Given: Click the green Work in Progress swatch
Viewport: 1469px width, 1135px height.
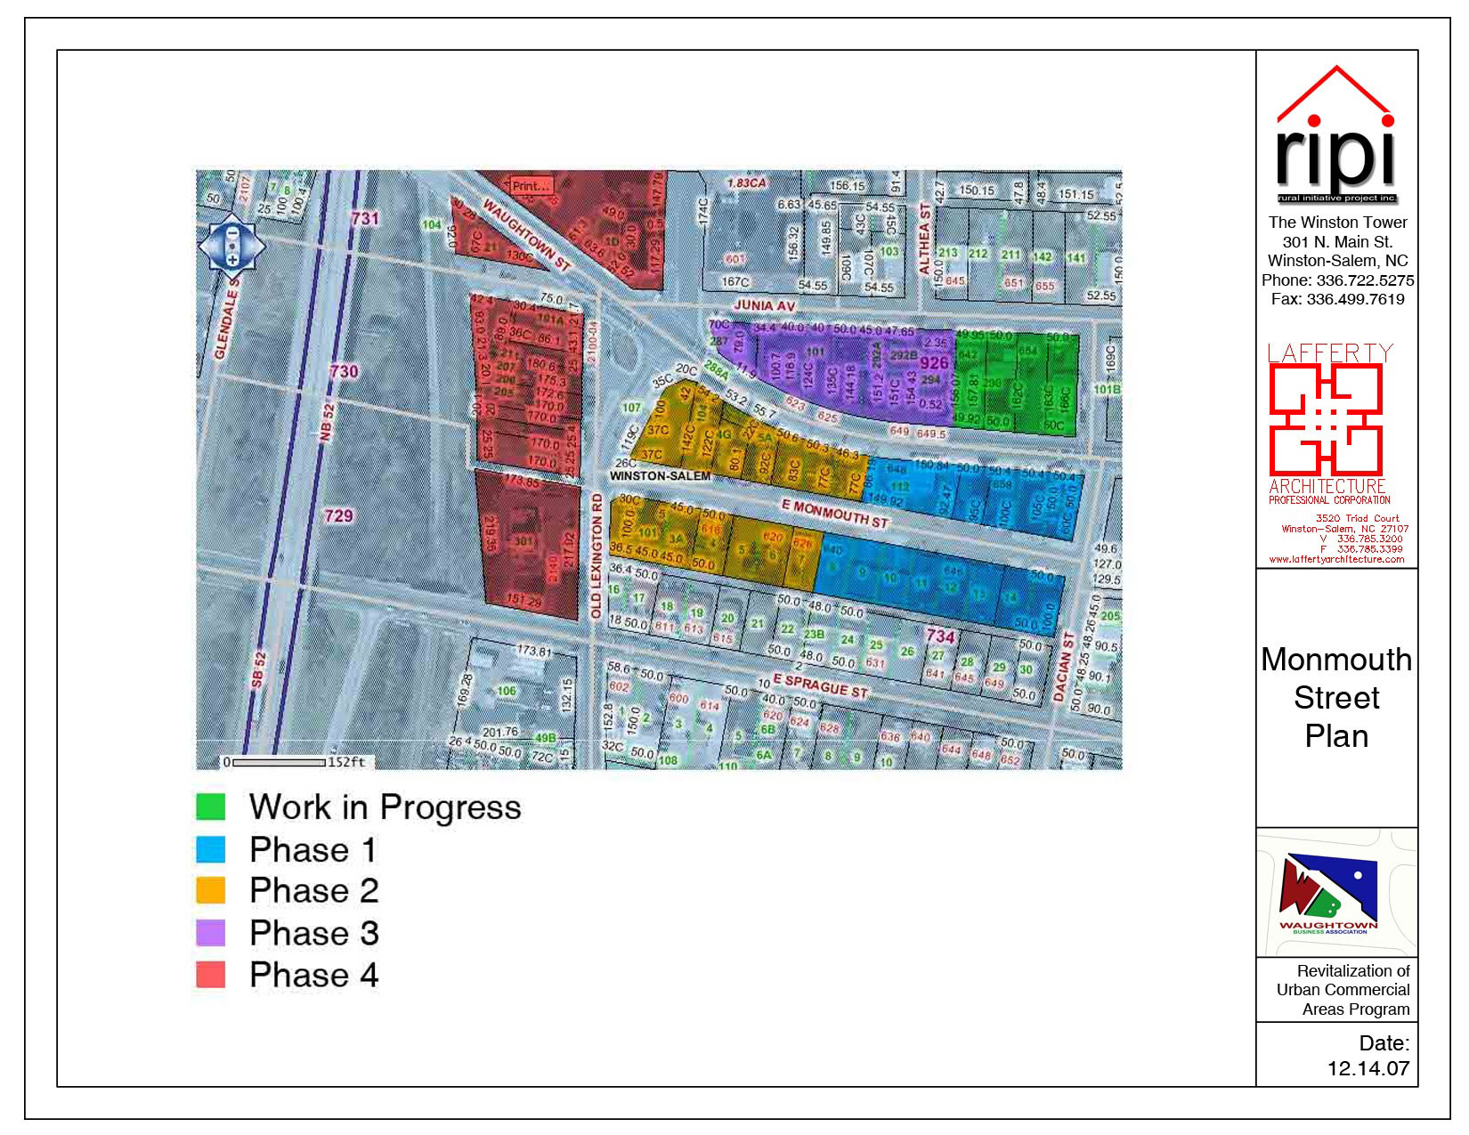Looking at the screenshot, I should 211,807.
